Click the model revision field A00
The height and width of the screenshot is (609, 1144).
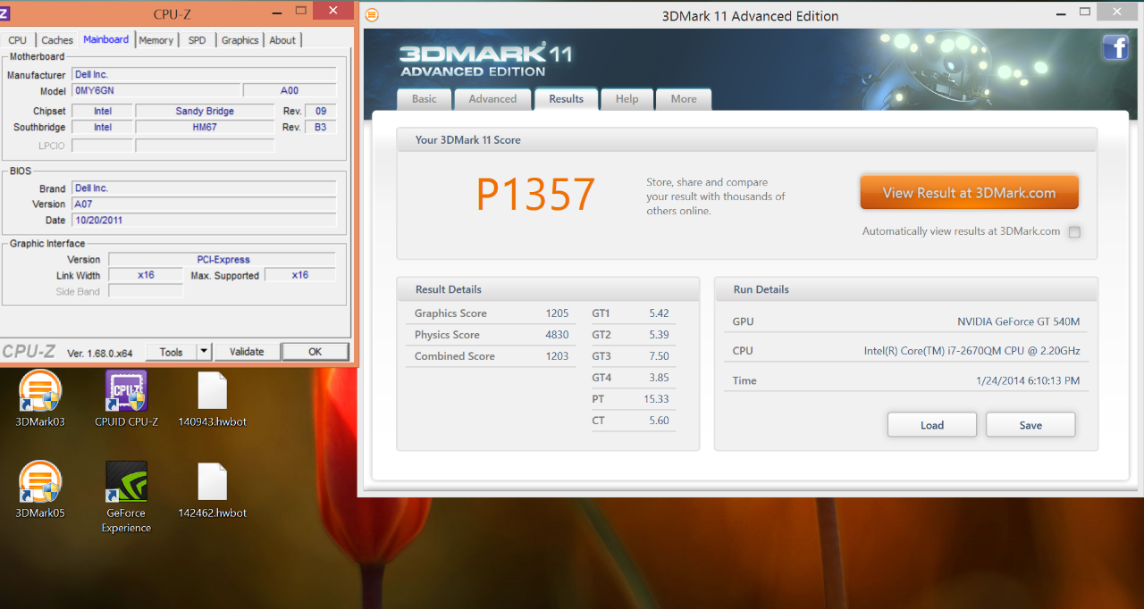[290, 91]
